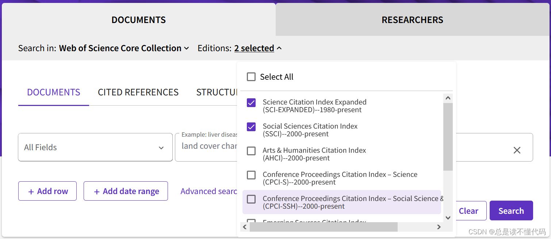Click the '(CPCI-S)--2000-present' text

coord(299,182)
